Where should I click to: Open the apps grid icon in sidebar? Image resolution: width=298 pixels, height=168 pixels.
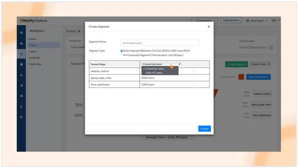(x=21, y=33)
